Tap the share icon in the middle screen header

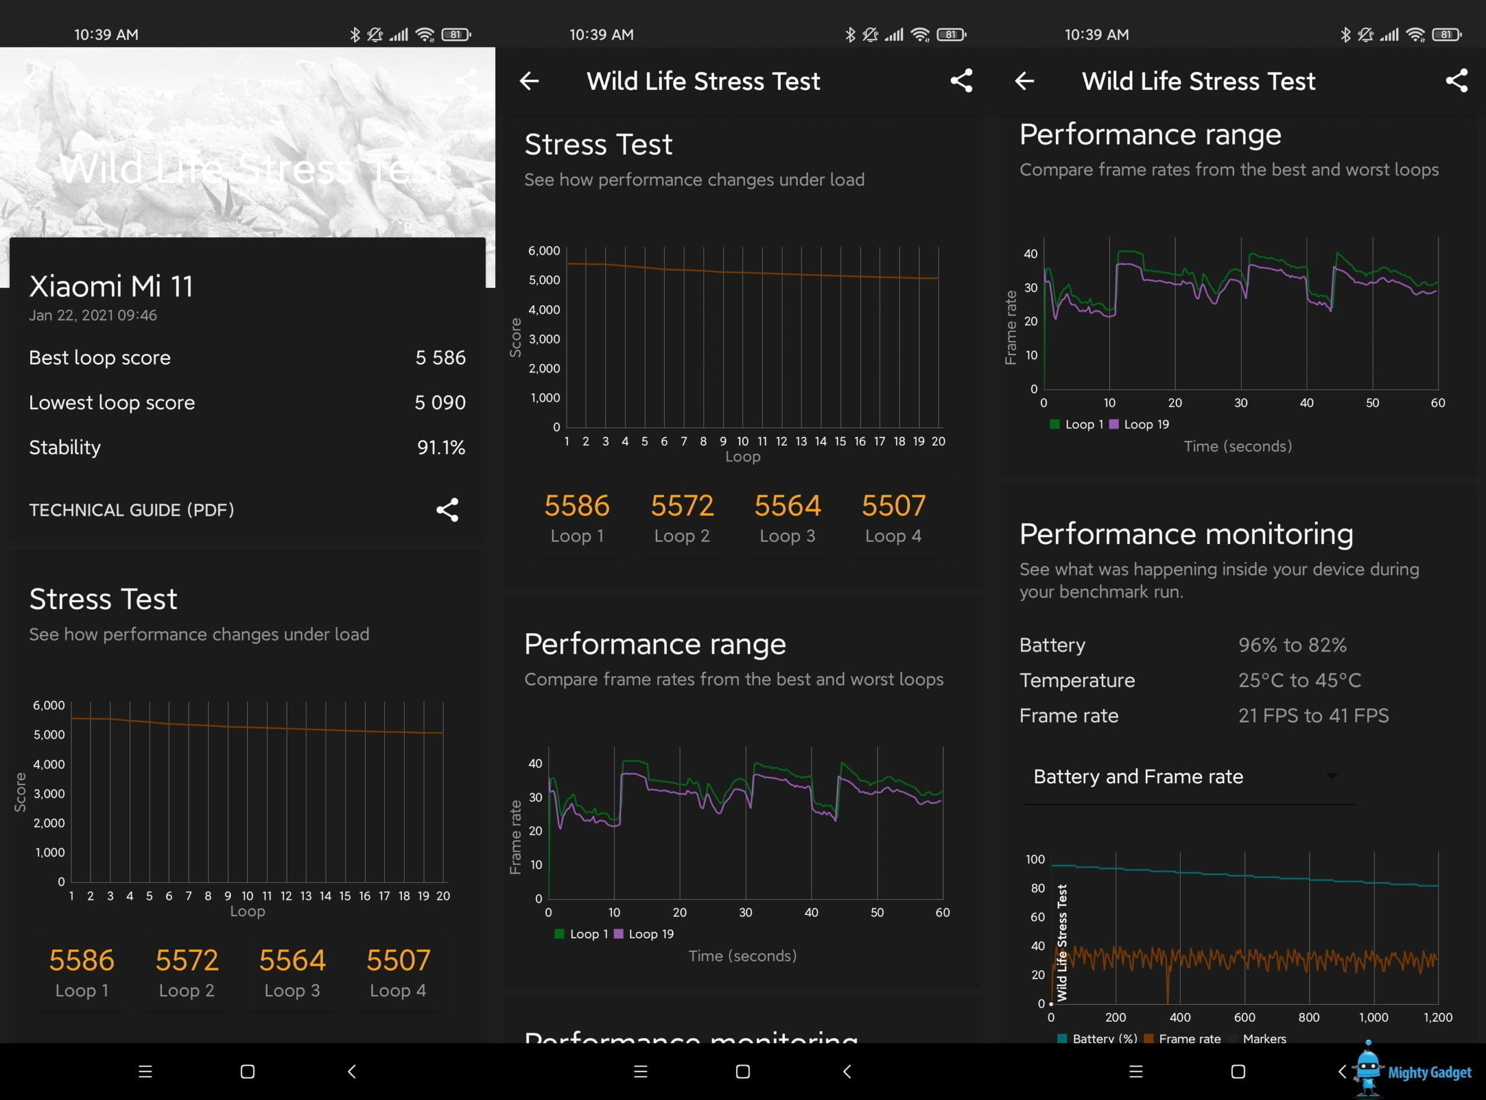961,81
